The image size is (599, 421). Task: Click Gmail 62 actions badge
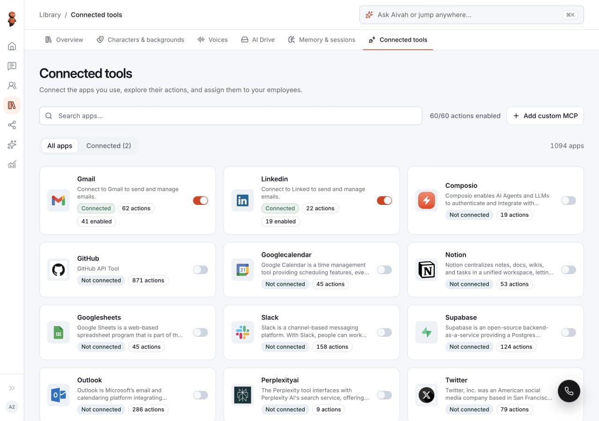tap(136, 208)
